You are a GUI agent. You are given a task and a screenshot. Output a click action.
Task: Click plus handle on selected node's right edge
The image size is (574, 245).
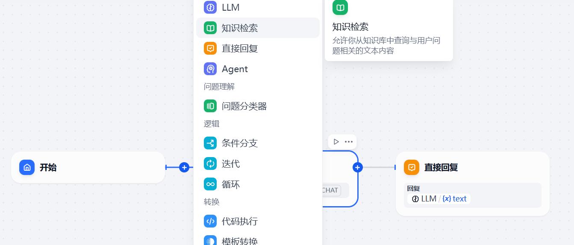click(358, 167)
